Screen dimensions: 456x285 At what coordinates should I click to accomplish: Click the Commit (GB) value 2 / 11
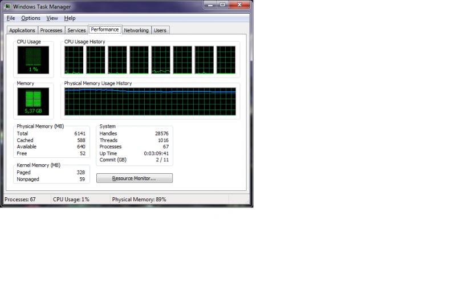click(162, 160)
